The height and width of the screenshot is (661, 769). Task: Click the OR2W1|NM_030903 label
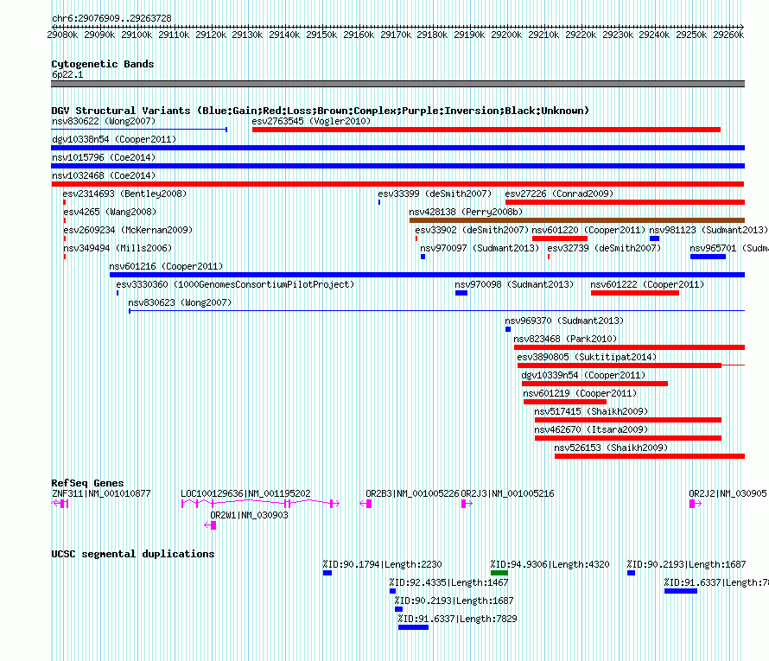[249, 515]
